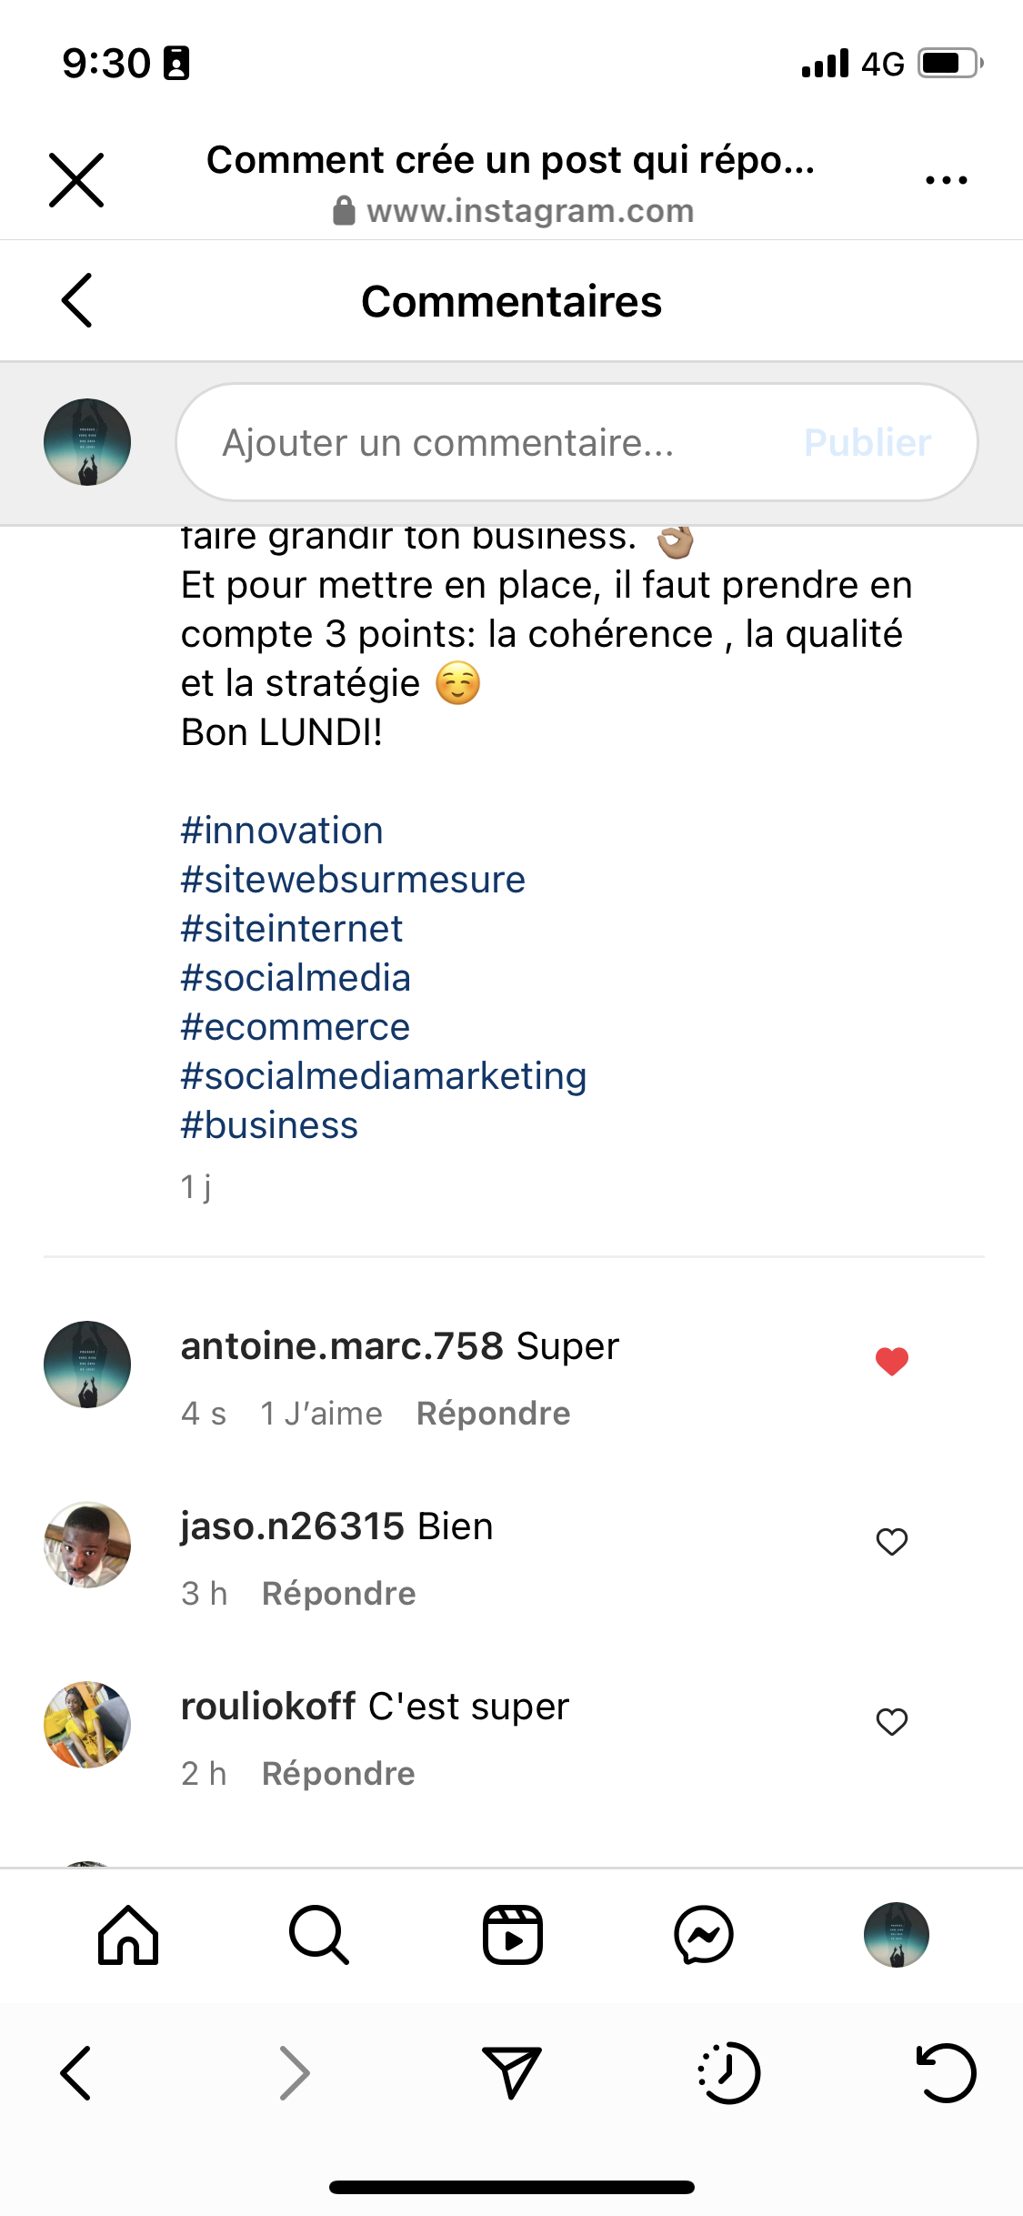Tap the search magnifier icon
This screenshot has height=2216, width=1023.
(x=318, y=1935)
